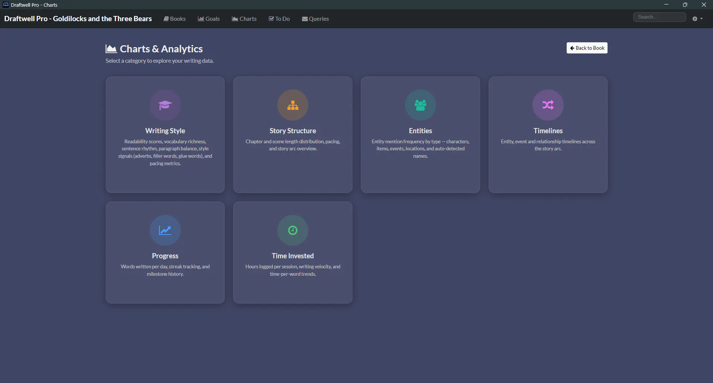Click the Select a category subtitle text
The height and width of the screenshot is (383, 713).
point(160,60)
